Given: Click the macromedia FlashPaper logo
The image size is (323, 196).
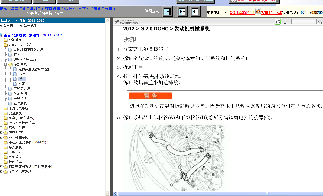Looking at the screenshot, I should [x=126, y=21].
